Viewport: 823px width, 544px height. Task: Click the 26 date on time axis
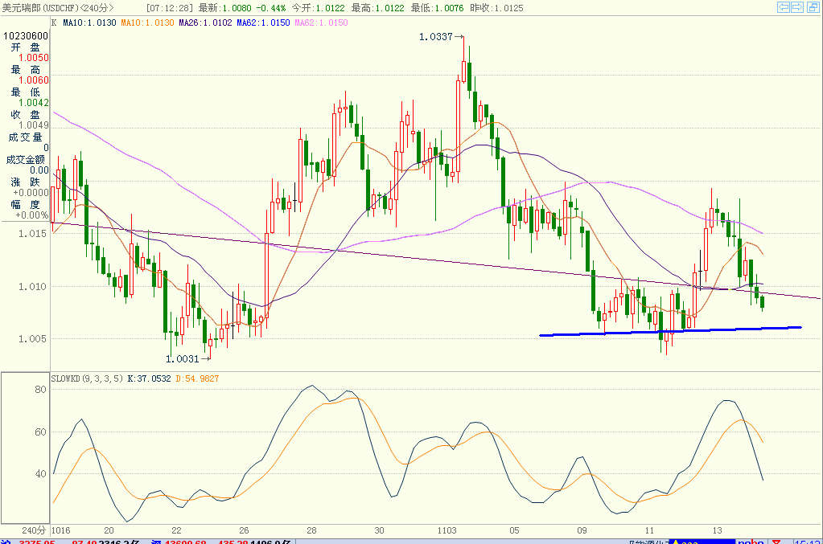click(244, 530)
